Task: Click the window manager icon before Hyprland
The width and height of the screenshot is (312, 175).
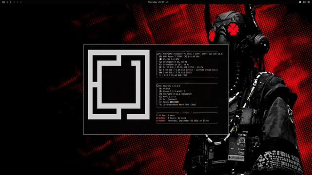Action: [x=160, y=94]
